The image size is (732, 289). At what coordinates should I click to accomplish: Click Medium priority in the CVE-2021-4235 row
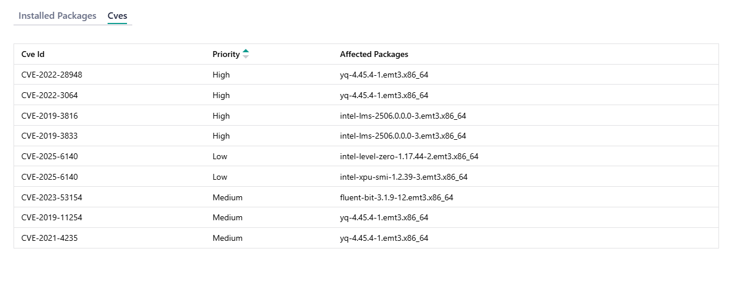point(228,238)
